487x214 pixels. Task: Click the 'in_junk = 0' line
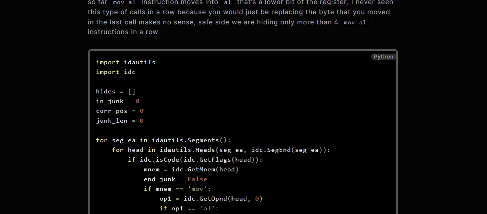pyautogui.click(x=118, y=101)
